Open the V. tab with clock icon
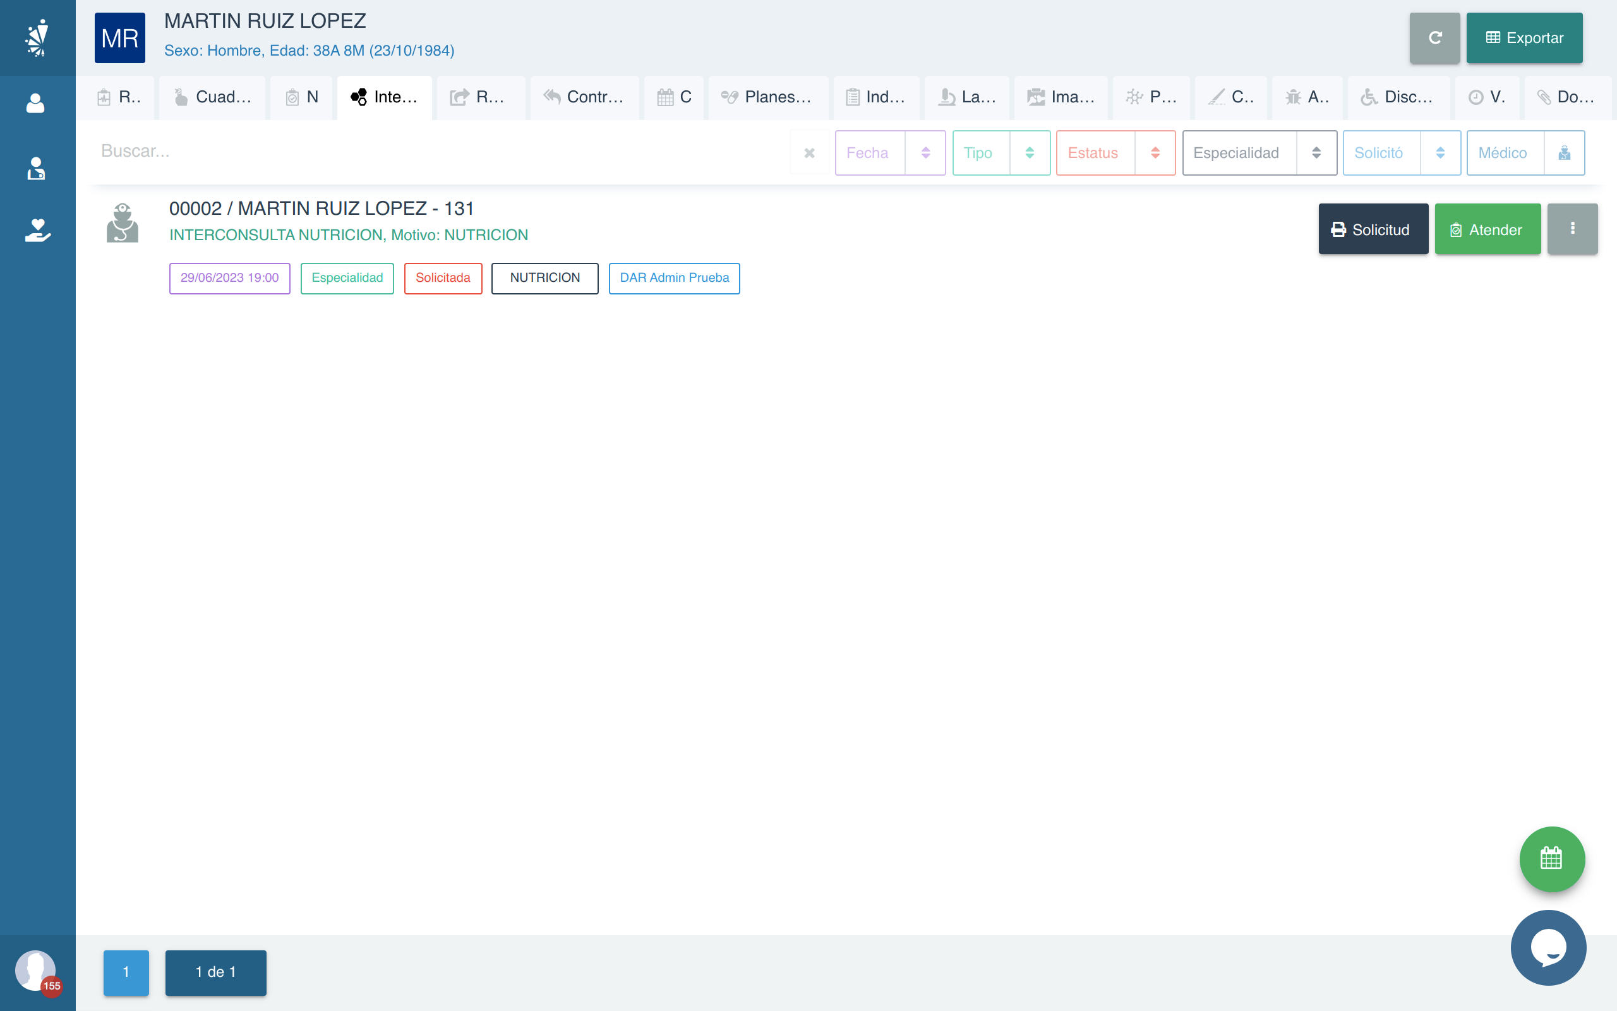 (1487, 97)
